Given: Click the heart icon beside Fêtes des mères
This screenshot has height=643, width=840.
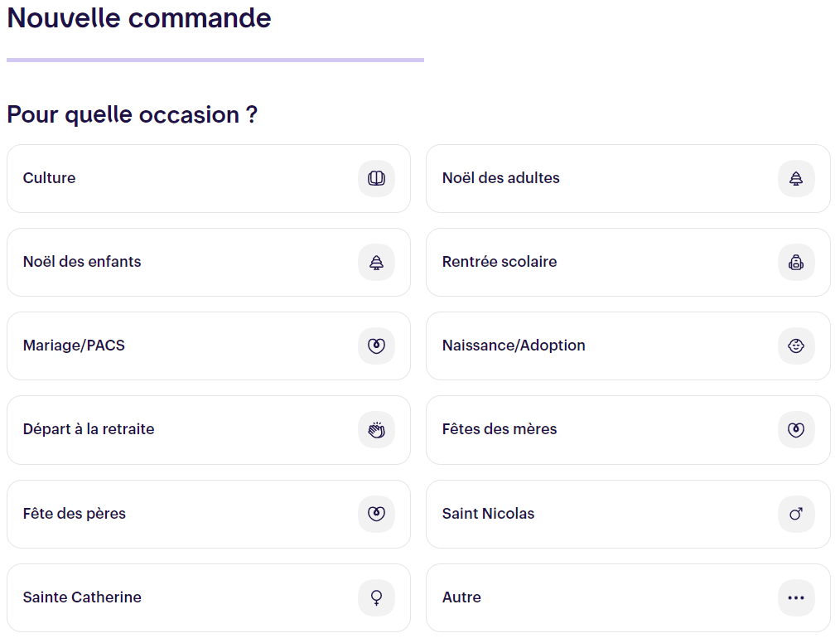Looking at the screenshot, I should 796,430.
